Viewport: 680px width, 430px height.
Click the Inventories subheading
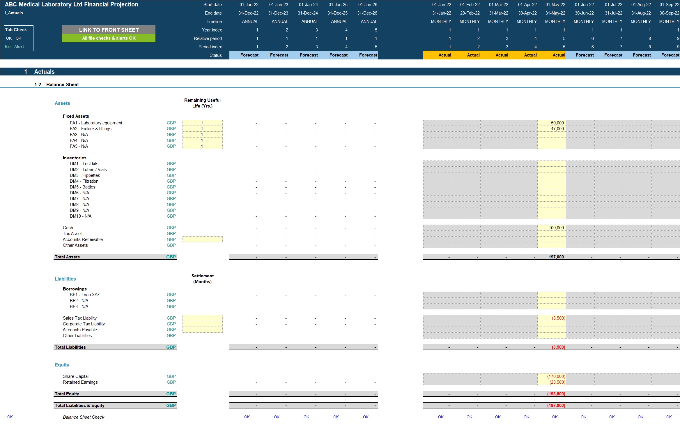click(75, 158)
